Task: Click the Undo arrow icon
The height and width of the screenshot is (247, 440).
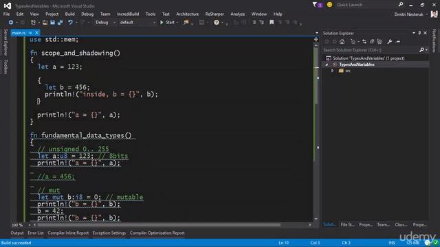Action: pyautogui.click(x=70, y=23)
